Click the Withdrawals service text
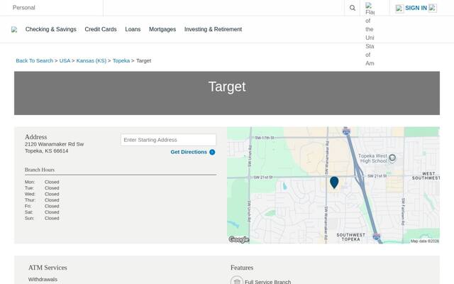Image resolution: width=454 pixels, height=284 pixels. pos(43,279)
